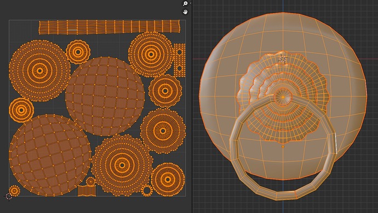This screenshot has width=378, height=213.
Task: Click the orange origin dot below the rosette
Action: (x=283, y=146)
